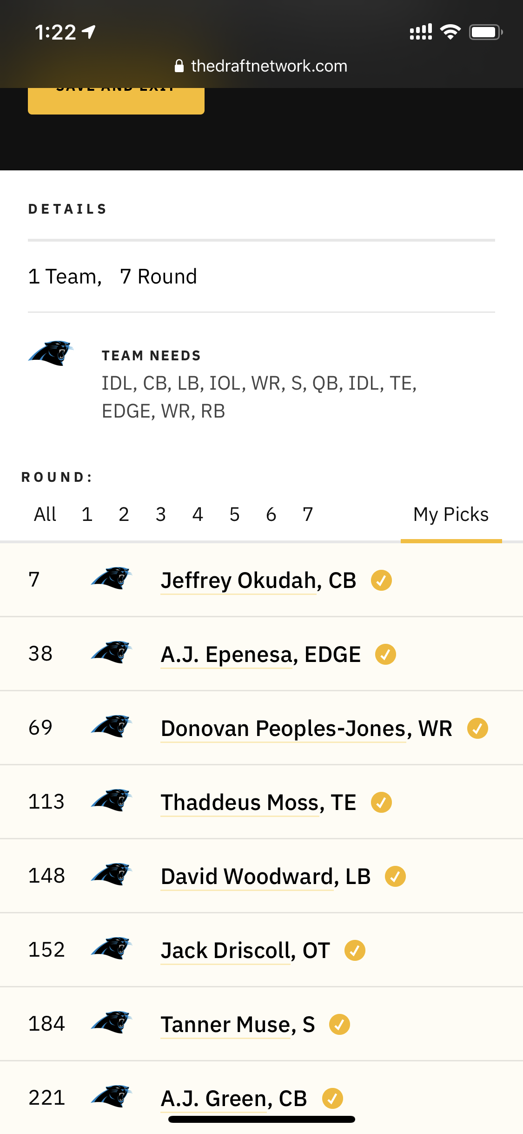Tap the location arrow in status bar

(x=89, y=32)
